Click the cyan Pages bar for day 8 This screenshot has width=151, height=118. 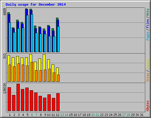pyautogui.click(x=41, y=43)
